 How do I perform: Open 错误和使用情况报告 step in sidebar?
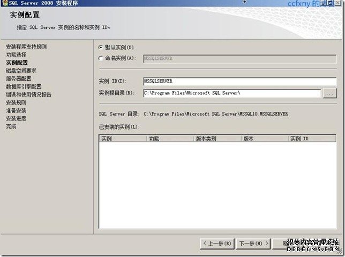tap(29, 95)
